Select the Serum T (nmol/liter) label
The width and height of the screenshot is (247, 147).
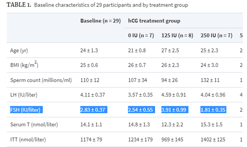tap(34, 124)
